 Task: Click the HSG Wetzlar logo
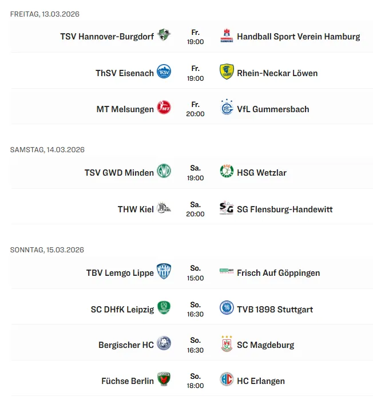pyautogui.click(x=227, y=172)
